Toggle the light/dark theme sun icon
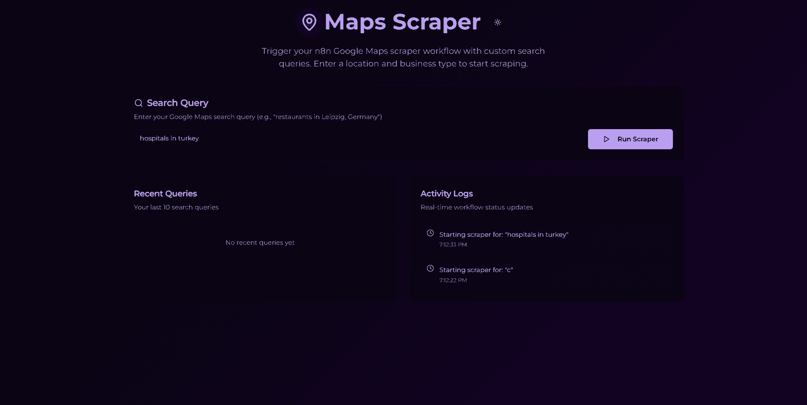807x405 pixels. point(498,22)
